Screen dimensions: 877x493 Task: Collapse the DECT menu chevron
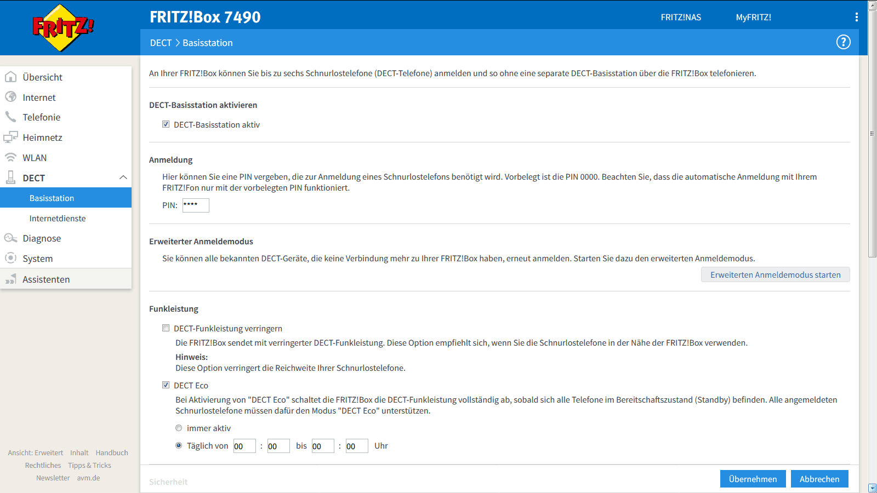123,177
